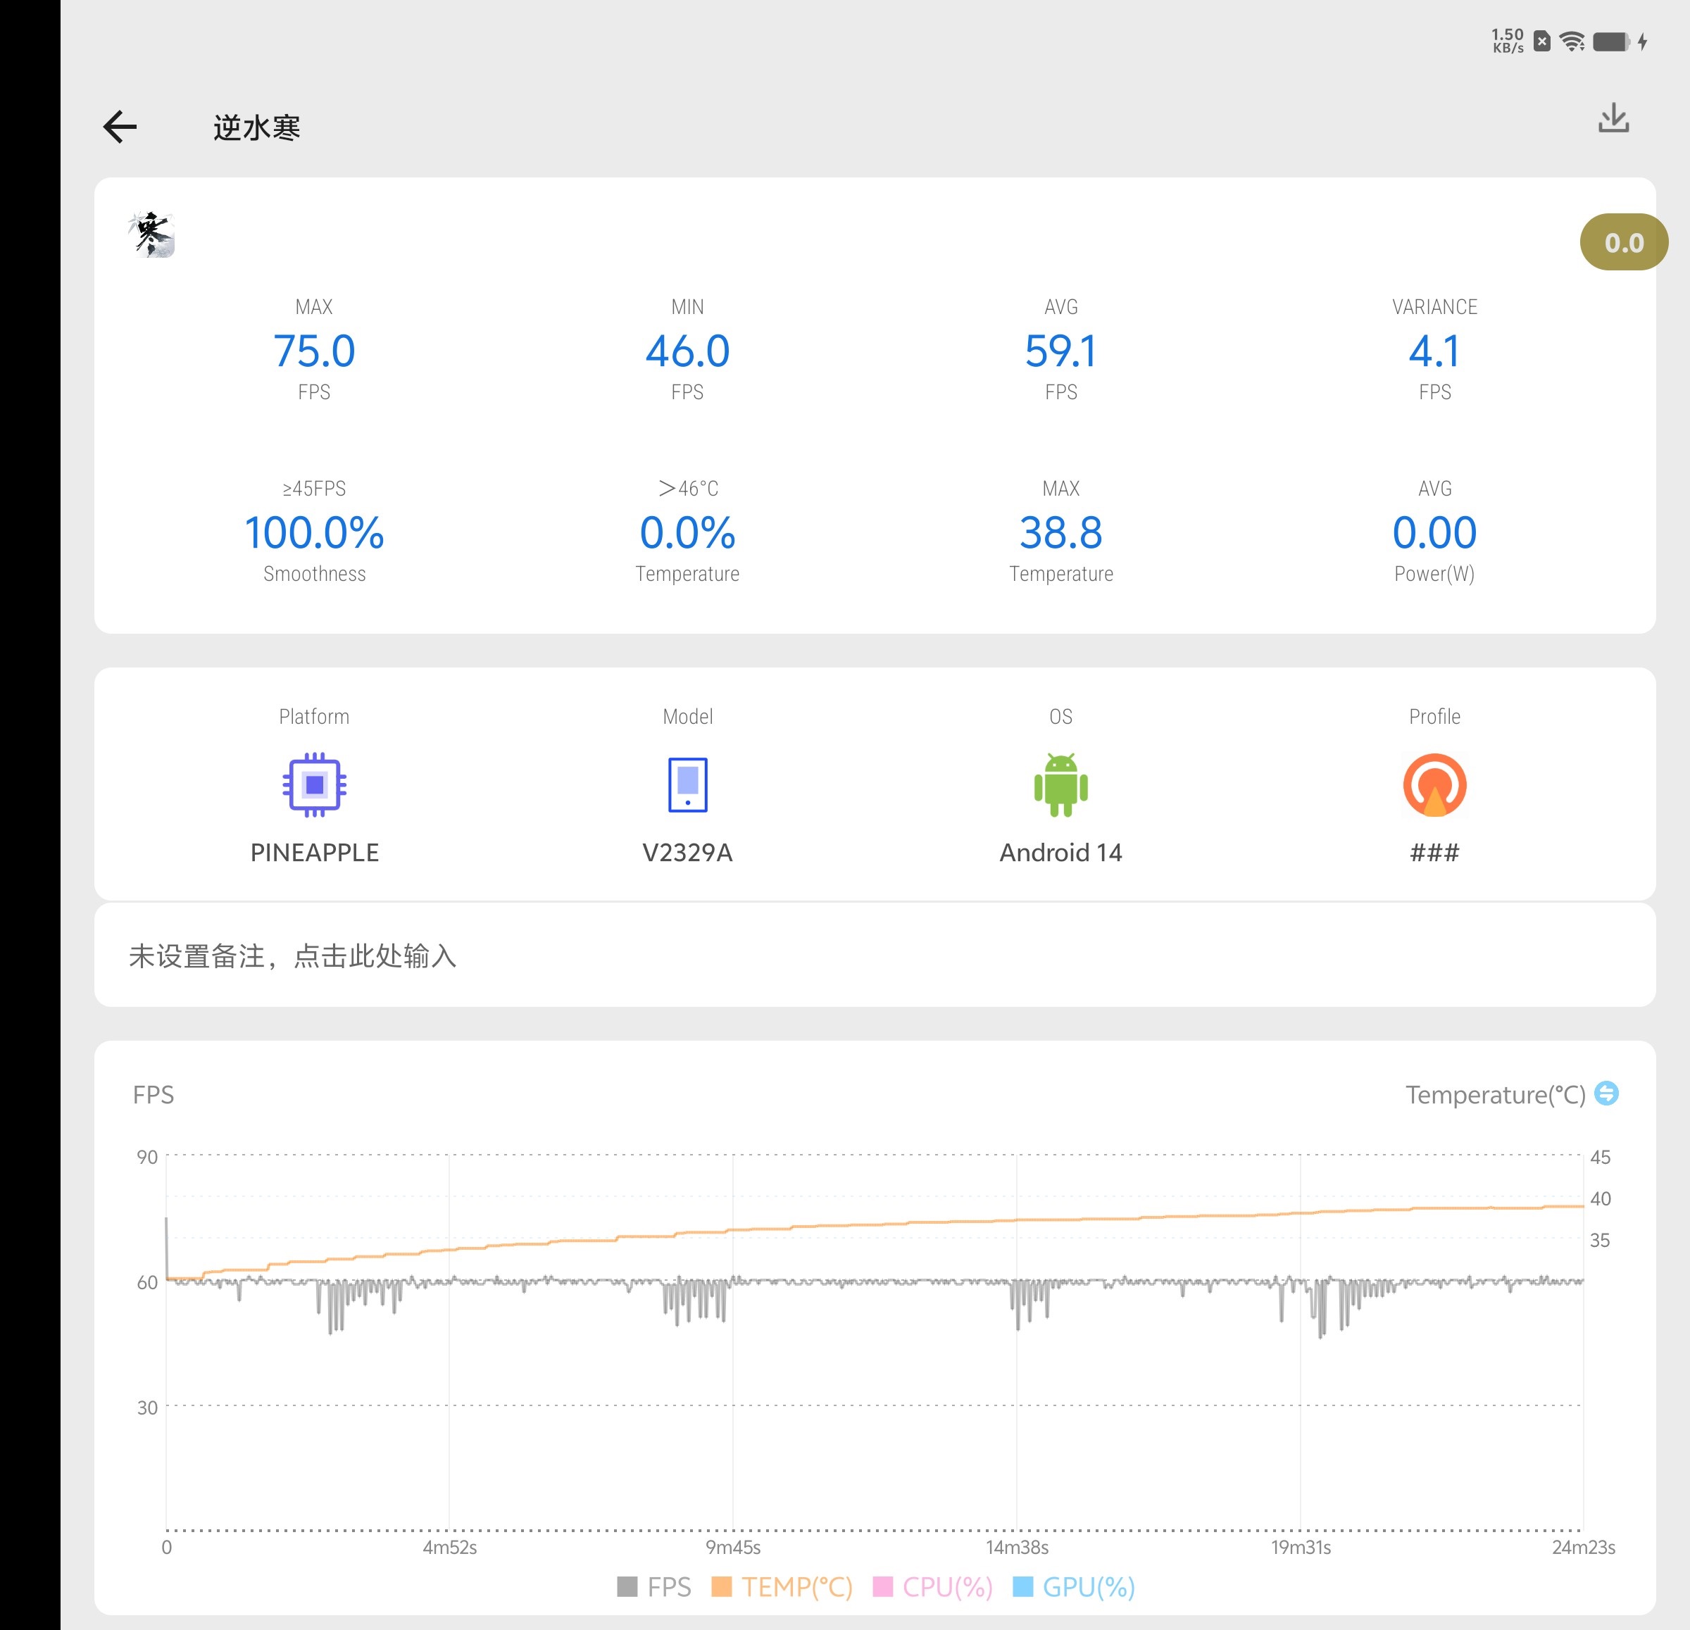The height and width of the screenshot is (1630, 1690).
Task: Toggle the TEMP(°C) series in the legend
Action: click(x=782, y=1586)
